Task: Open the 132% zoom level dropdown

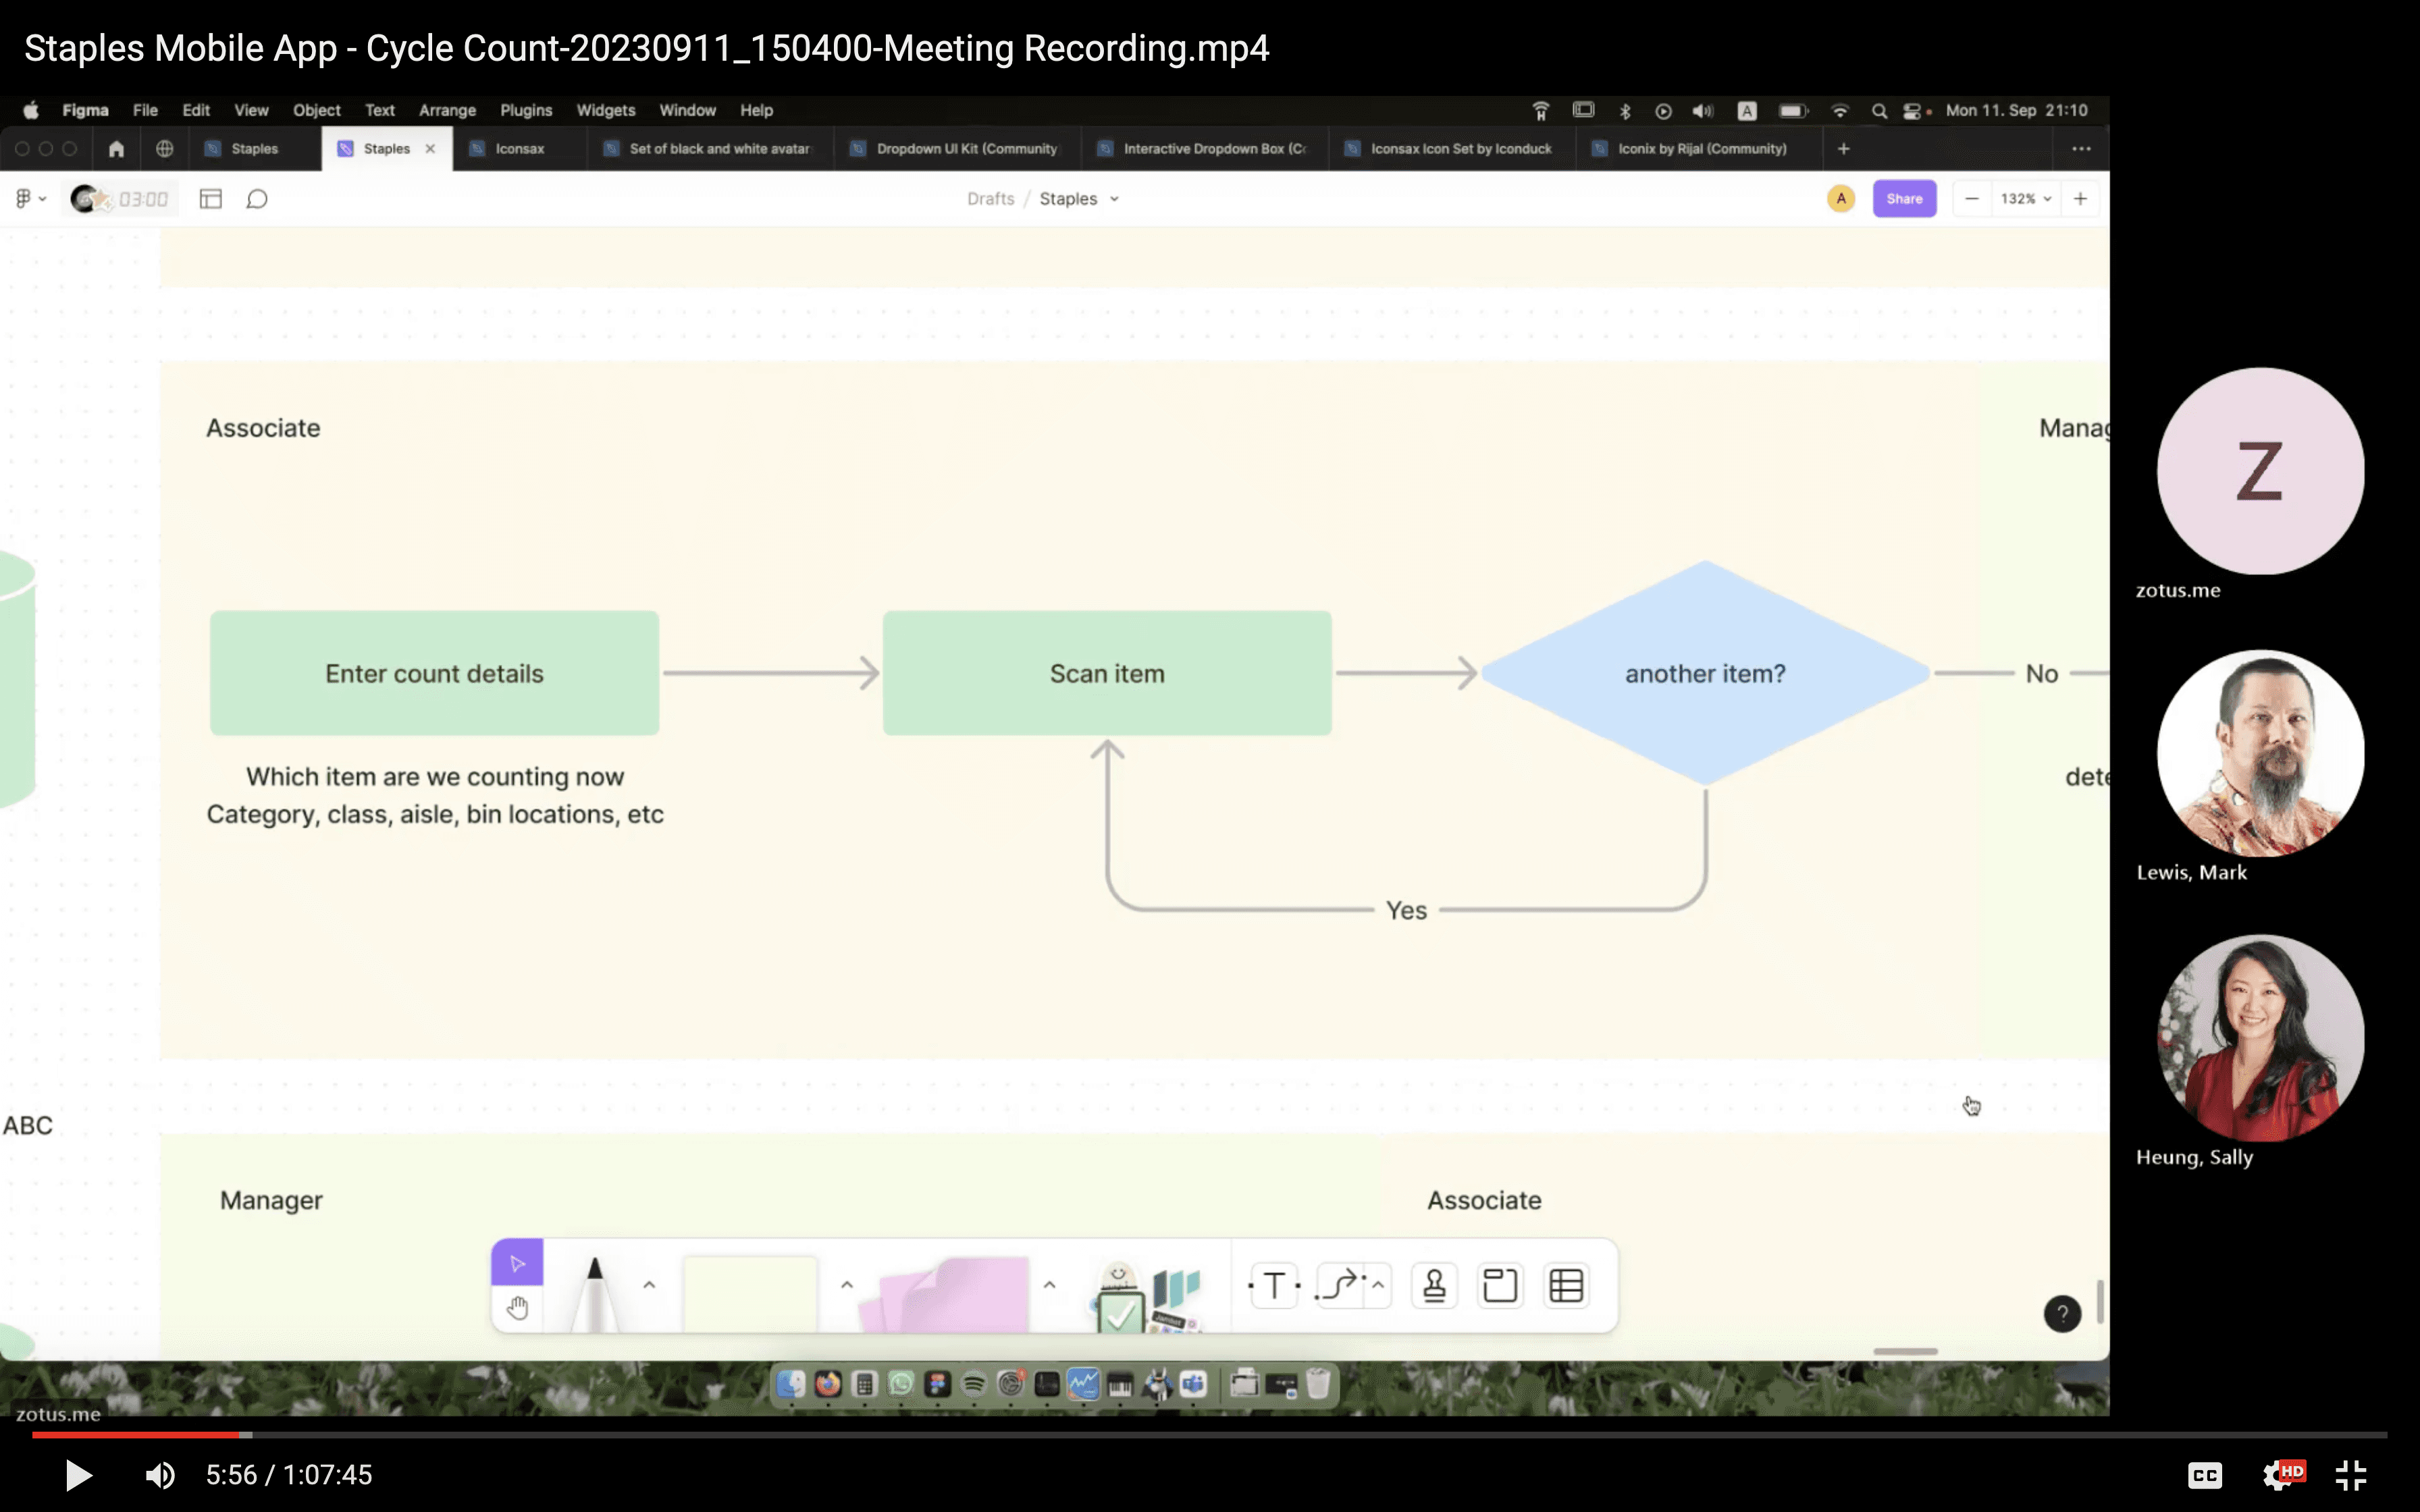Action: click(2026, 199)
